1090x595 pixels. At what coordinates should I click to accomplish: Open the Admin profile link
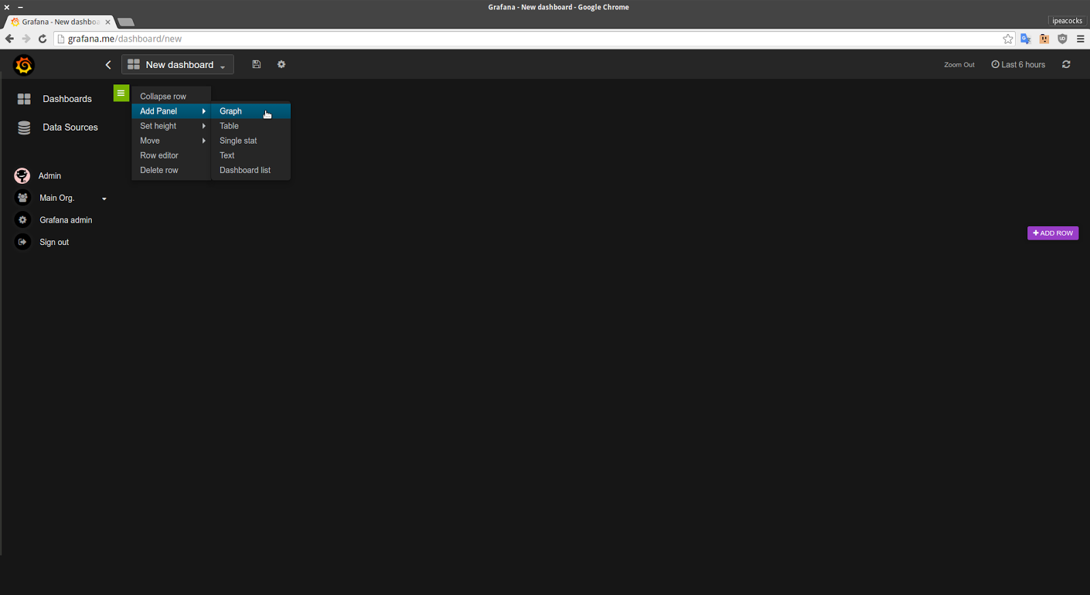(x=50, y=176)
